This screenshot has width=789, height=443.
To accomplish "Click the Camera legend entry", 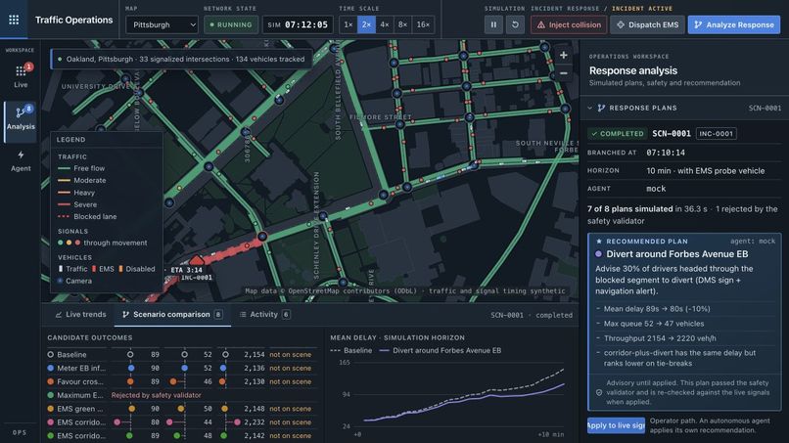I will [x=75, y=281].
